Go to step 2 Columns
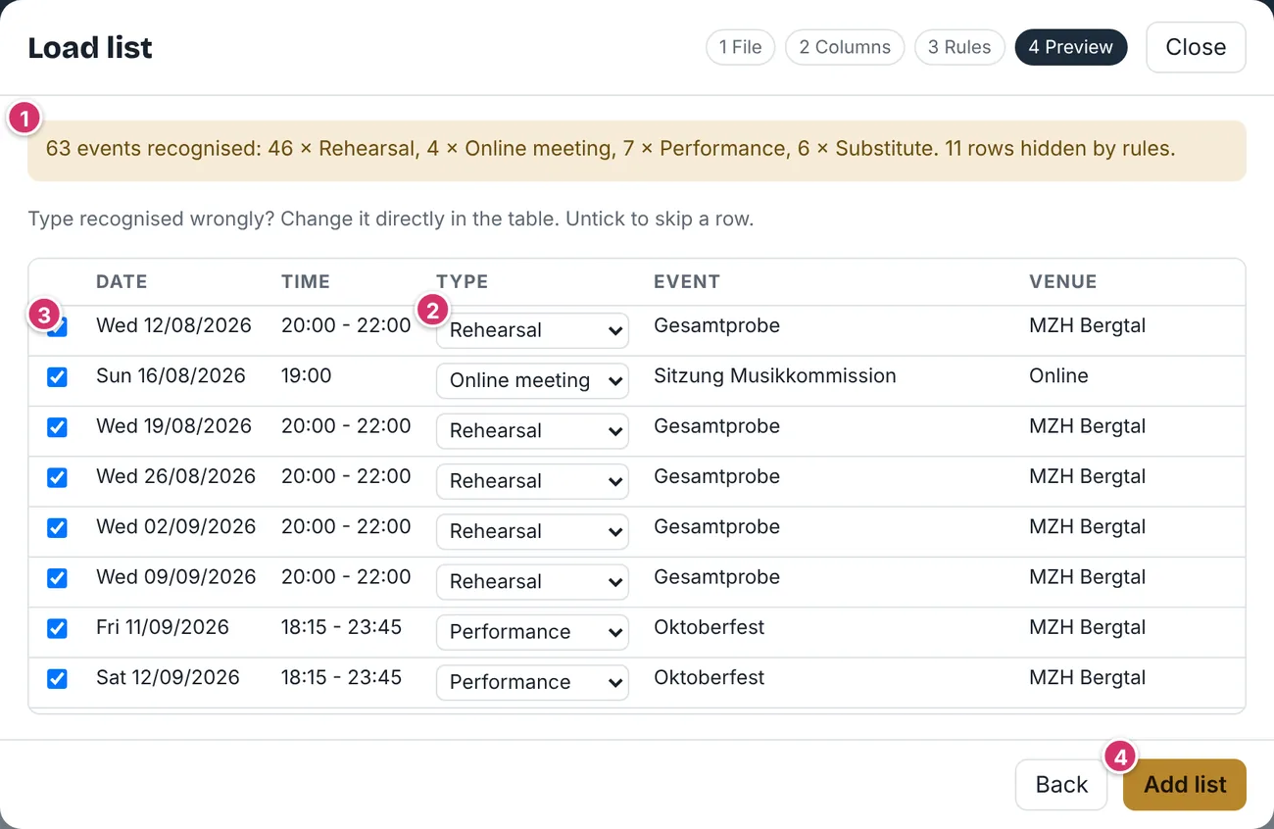Image resolution: width=1274 pixels, height=829 pixels. [845, 47]
